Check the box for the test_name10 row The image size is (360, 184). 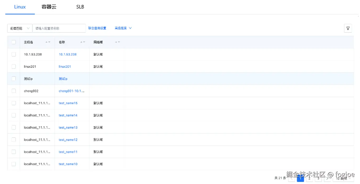pos(14,164)
